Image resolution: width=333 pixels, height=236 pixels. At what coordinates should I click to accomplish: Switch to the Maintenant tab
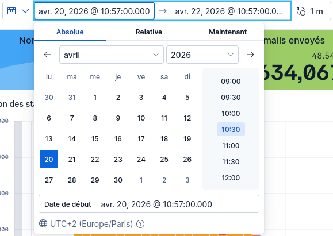tap(228, 32)
